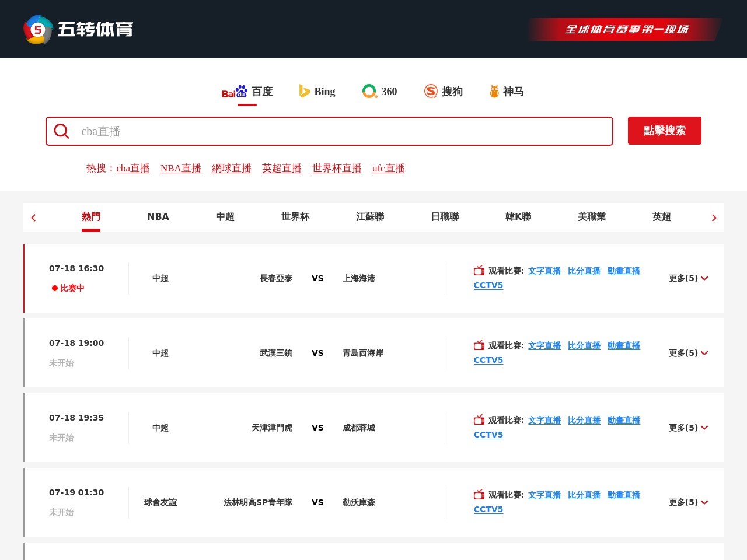Select 搜狗 search engine tab

click(444, 92)
